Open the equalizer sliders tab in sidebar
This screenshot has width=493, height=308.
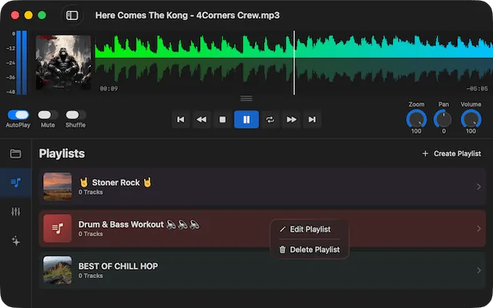click(x=15, y=212)
